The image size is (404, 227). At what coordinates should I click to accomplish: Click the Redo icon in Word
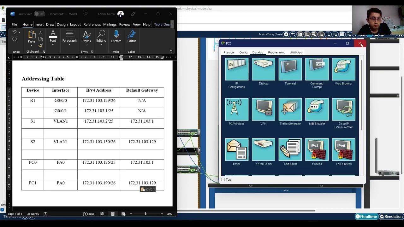[14, 39]
